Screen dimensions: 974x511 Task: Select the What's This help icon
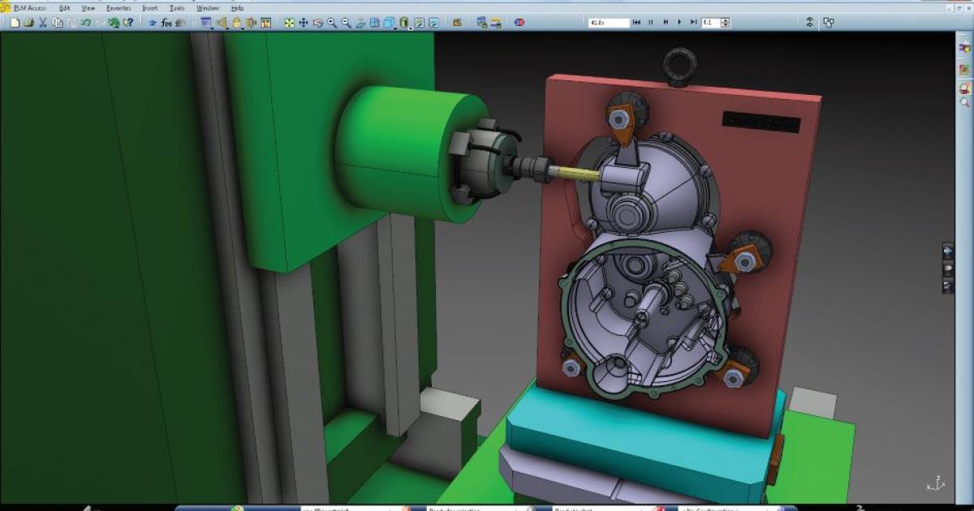coord(127,23)
